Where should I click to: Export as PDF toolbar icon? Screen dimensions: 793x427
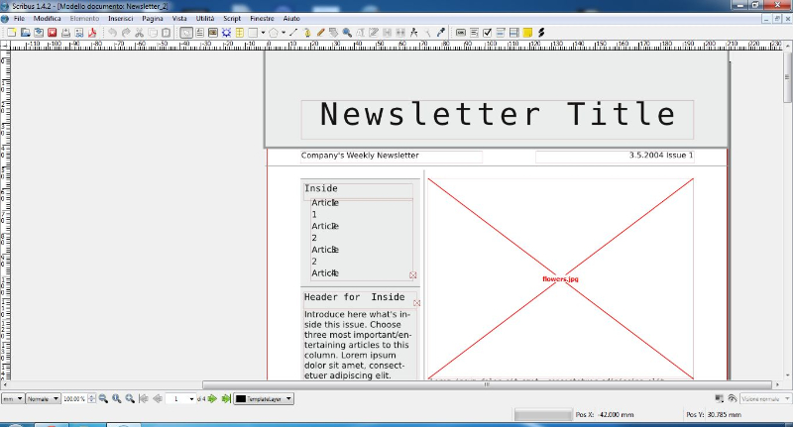coord(92,33)
